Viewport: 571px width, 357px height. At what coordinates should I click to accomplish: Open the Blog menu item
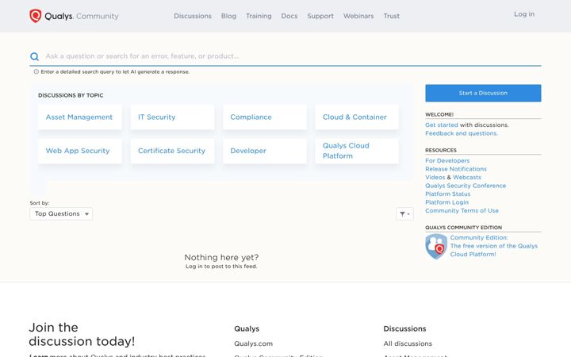[228, 16]
